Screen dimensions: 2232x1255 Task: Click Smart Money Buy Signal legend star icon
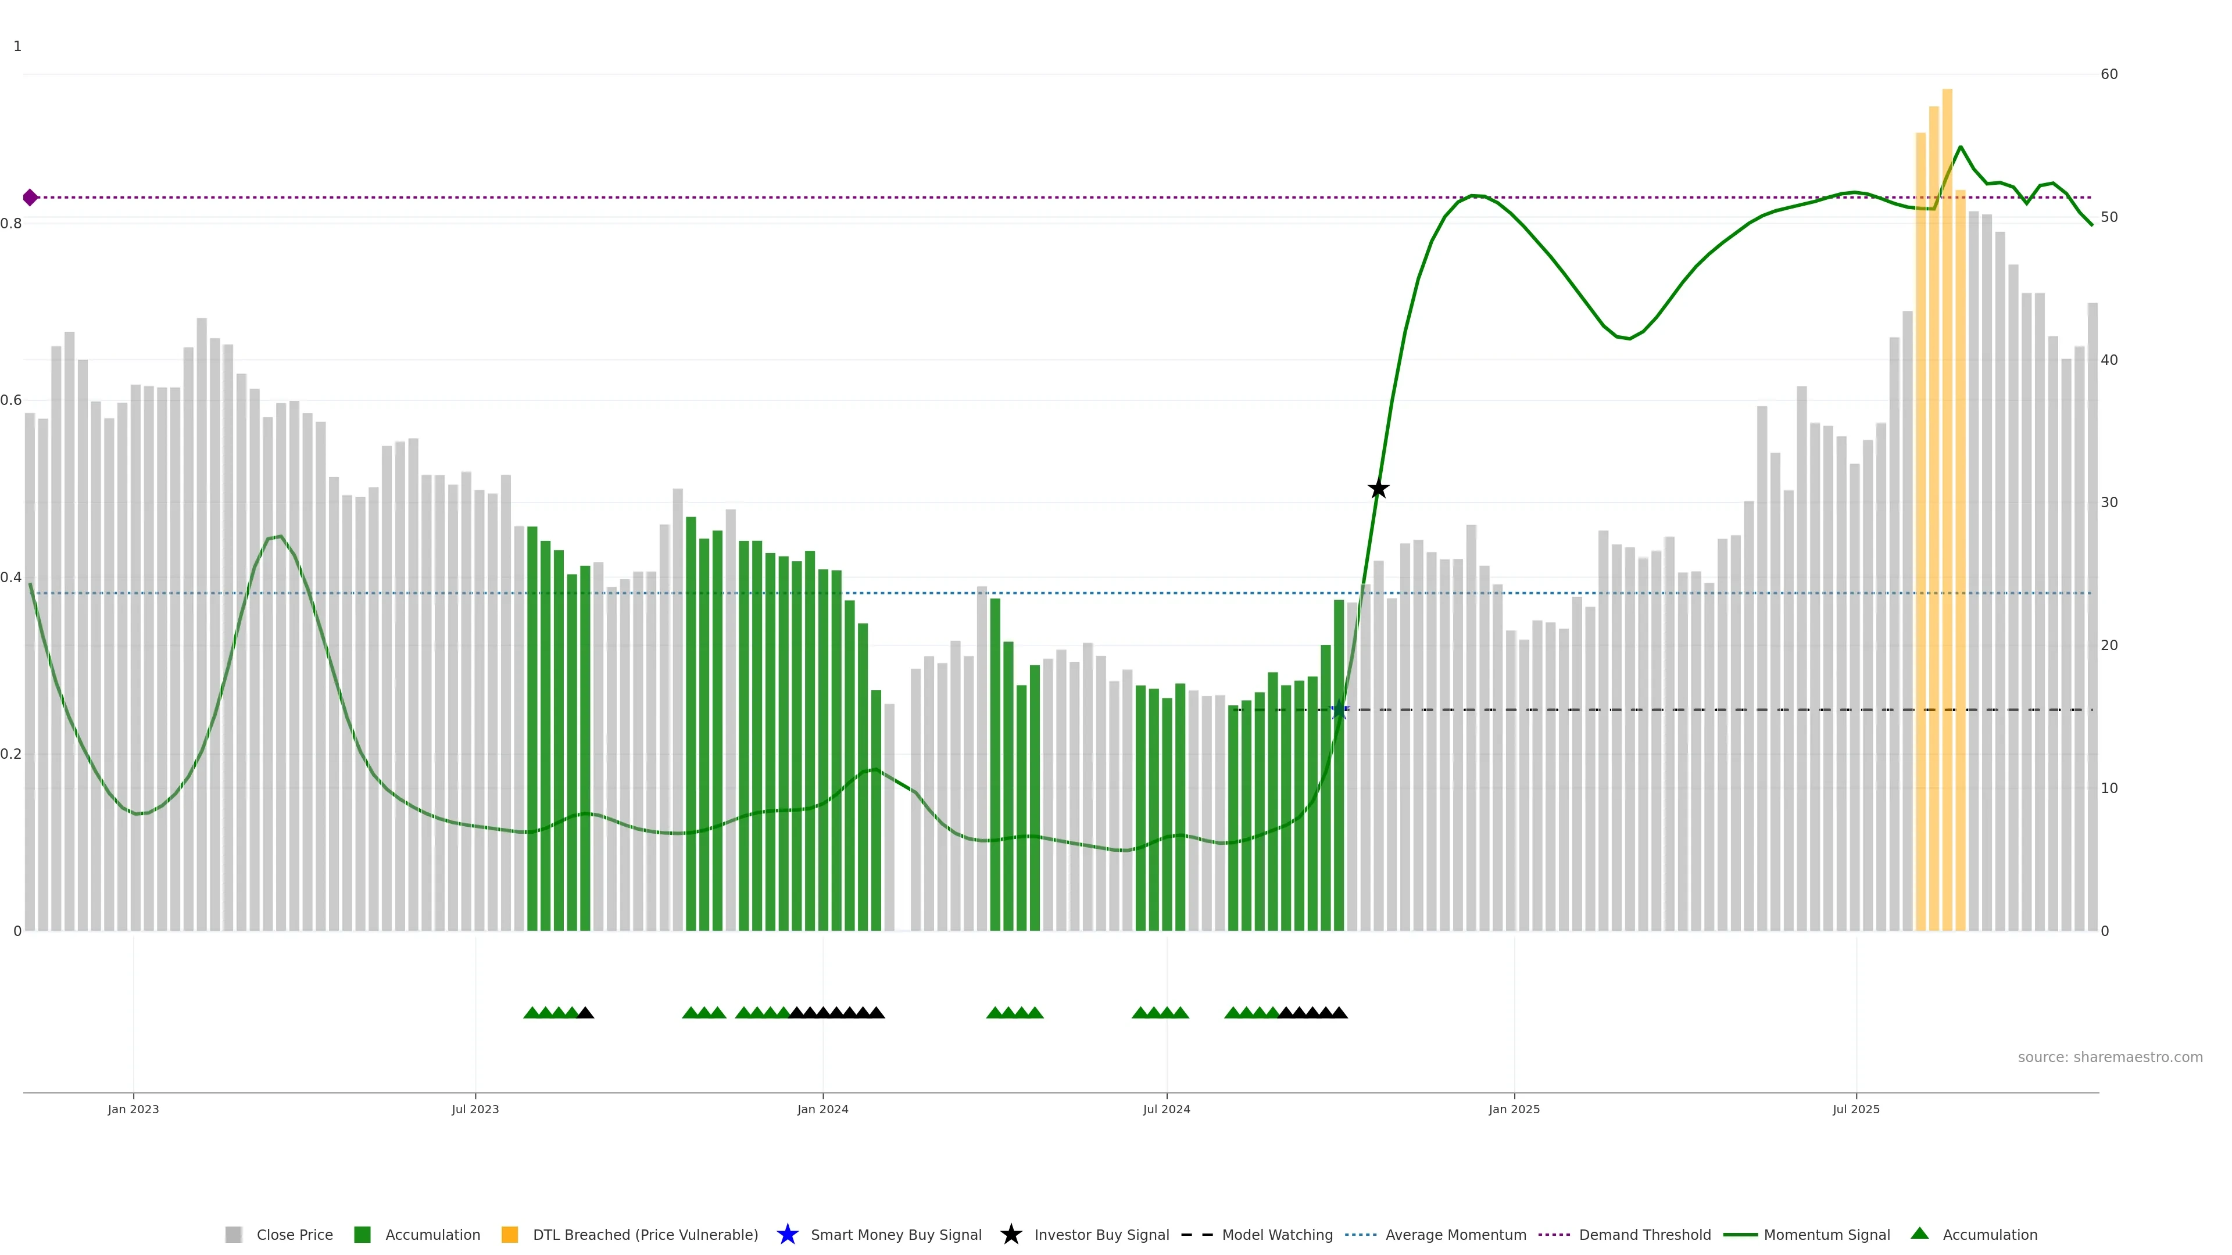coord(787,1234)
